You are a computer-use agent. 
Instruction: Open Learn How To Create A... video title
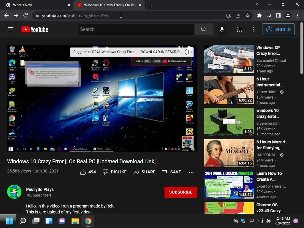point(269,176)
